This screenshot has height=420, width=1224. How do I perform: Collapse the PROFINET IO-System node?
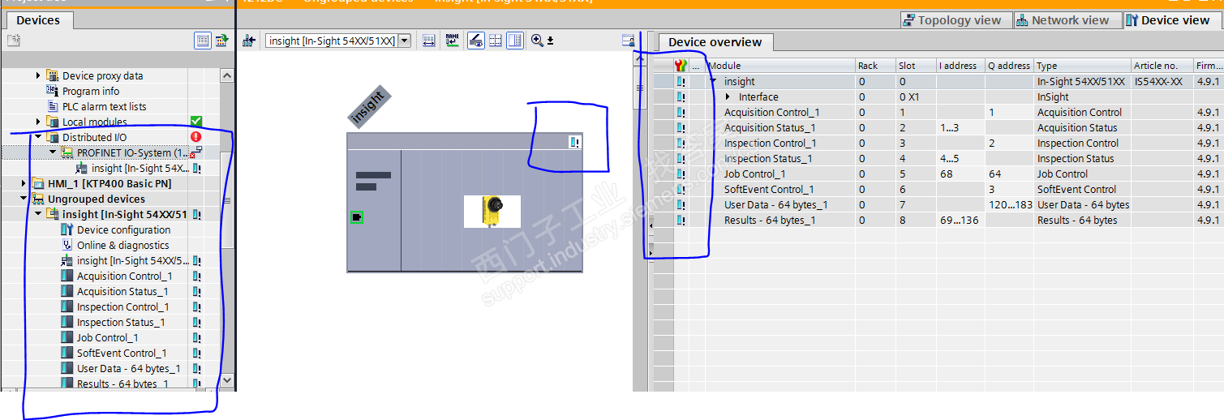(x=53, y=152)
